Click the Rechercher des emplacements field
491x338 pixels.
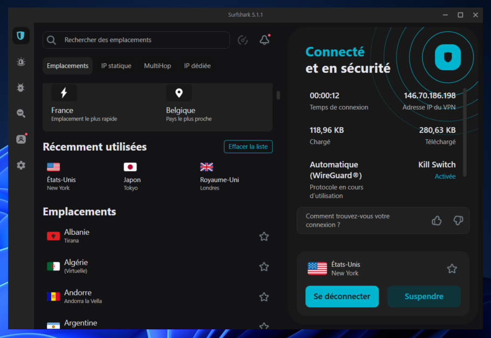pos(136,40)
